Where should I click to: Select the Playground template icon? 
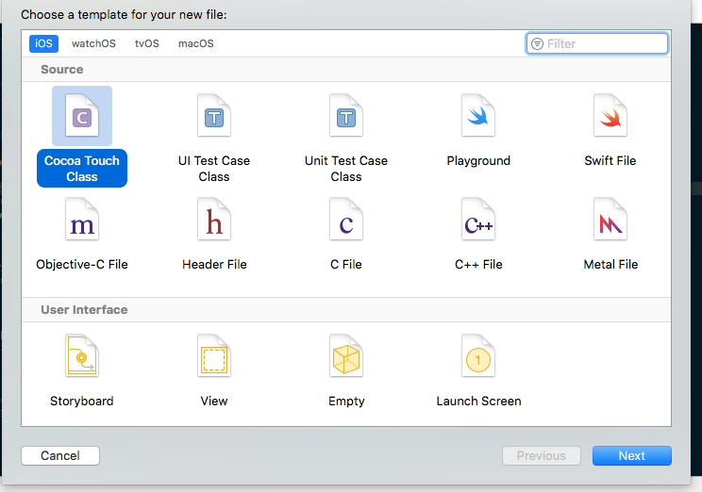click(x=478, y=115)
